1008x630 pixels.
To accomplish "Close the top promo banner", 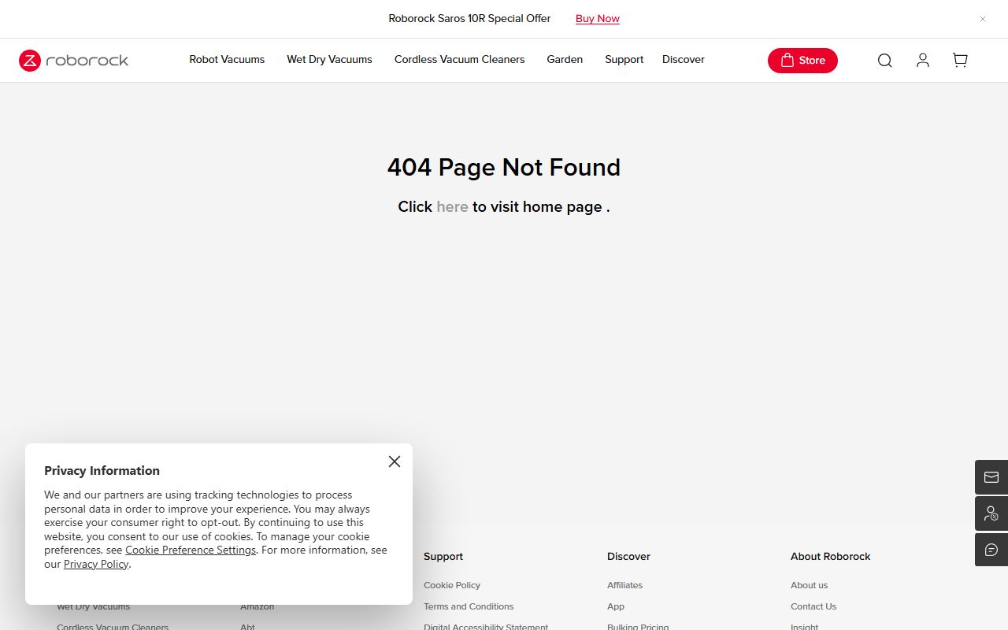I will point(983,19).
